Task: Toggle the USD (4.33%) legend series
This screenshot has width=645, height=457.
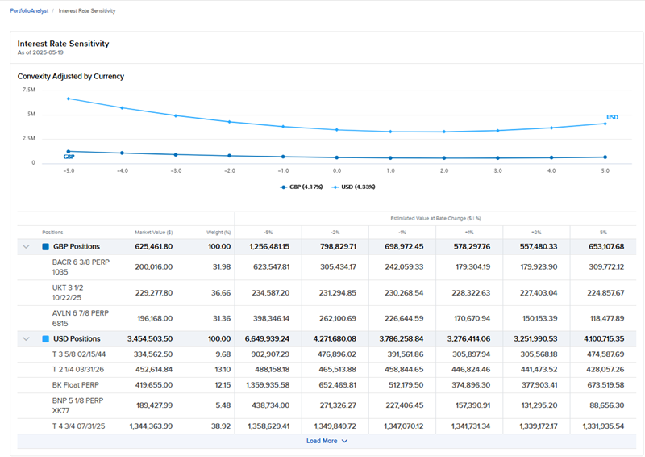Action: coord(352,187)
